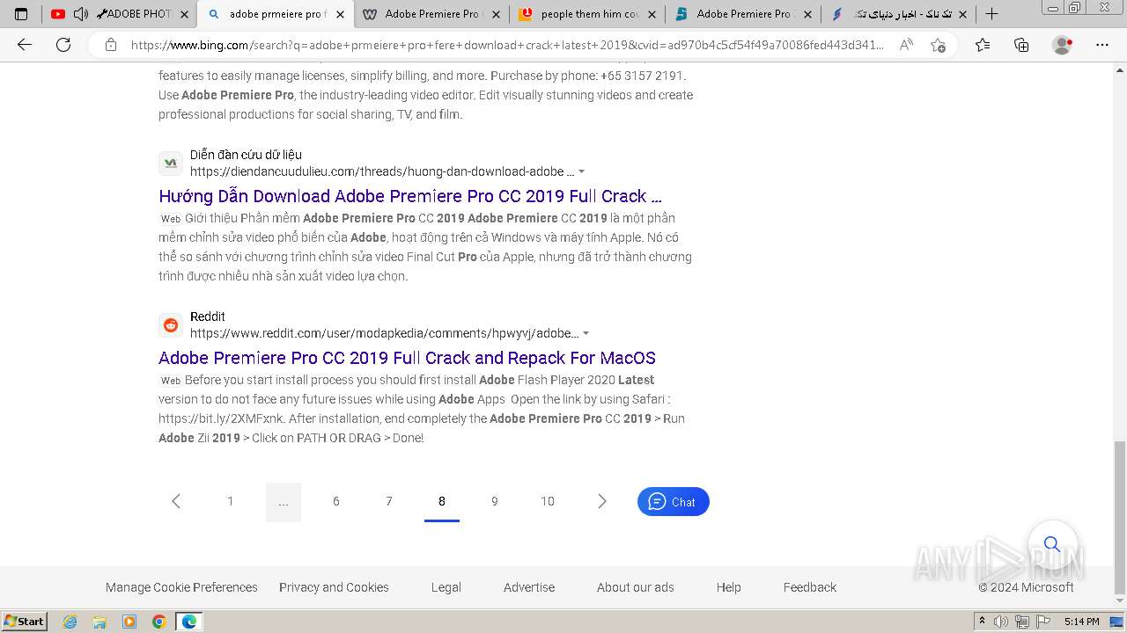Refresh the Bing search page

pos(63,45)
